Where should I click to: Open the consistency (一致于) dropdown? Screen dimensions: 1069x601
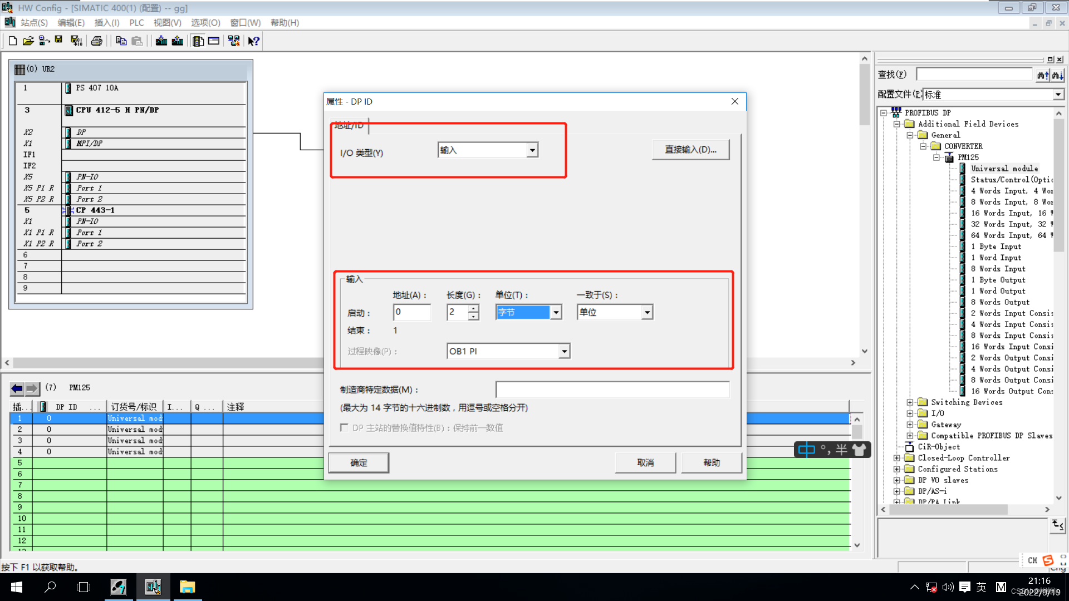[x=646, y=312]
